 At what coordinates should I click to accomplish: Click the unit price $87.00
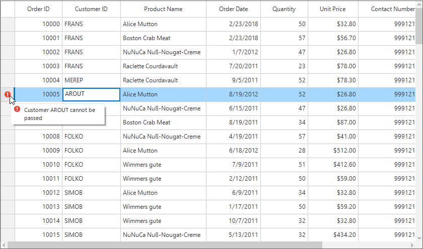tap(333, 122)
